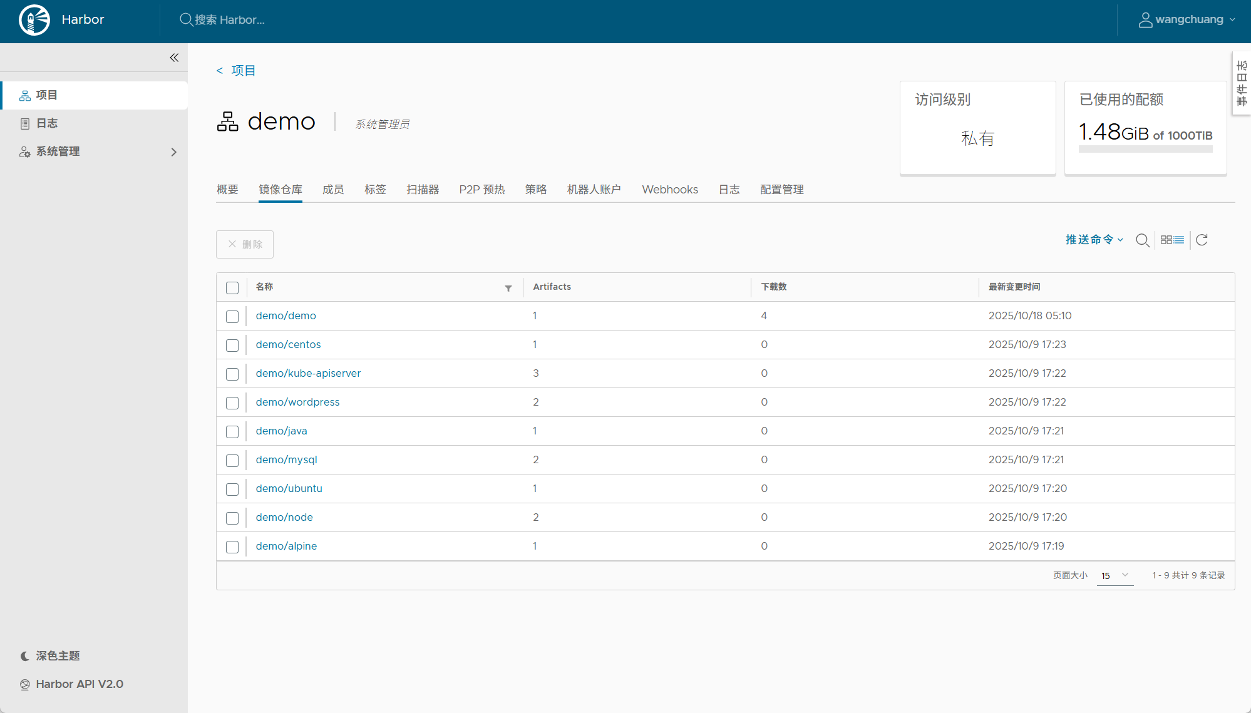
Task: Go back to 项目 breadcrumb link
Action: [x=242, y=71]
